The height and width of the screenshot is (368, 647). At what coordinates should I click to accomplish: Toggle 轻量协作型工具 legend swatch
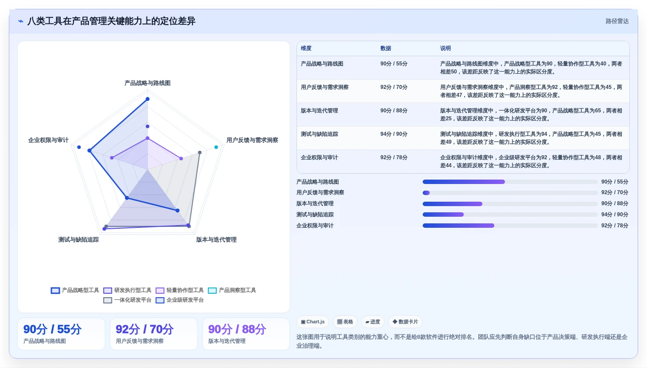coord(160,291)
